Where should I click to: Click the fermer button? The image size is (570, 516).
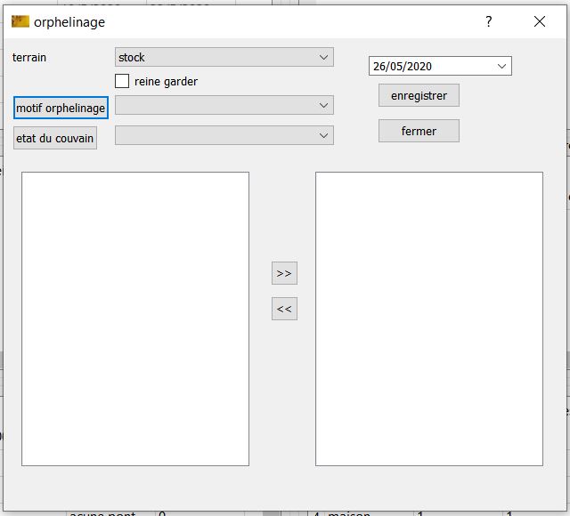point(419,131)
